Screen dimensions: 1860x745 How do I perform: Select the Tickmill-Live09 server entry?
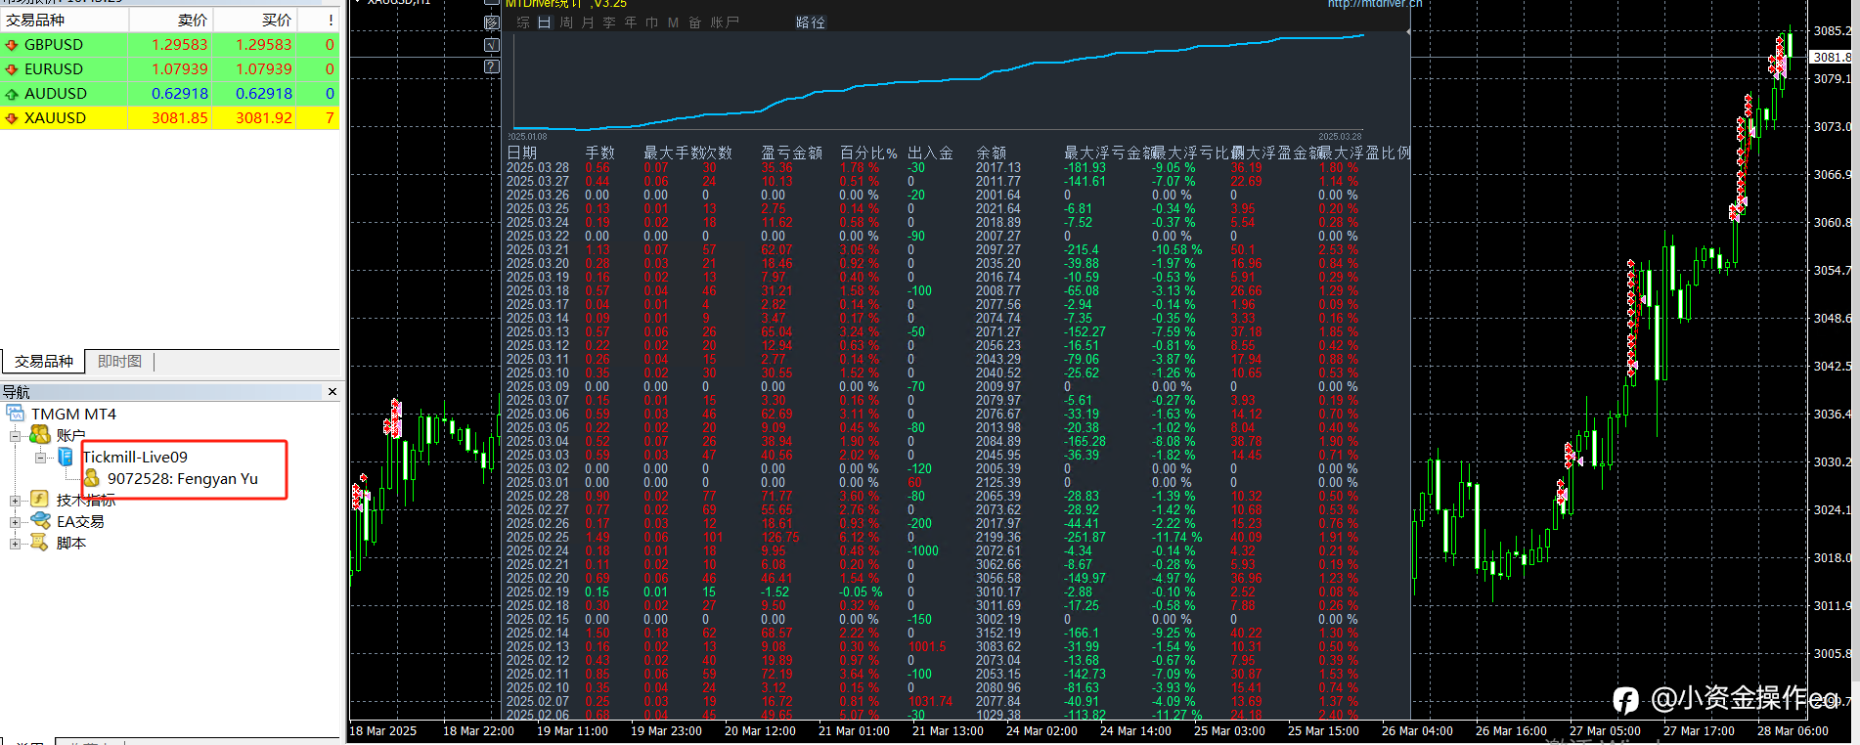pyautogui.click(x=135, y=457)
